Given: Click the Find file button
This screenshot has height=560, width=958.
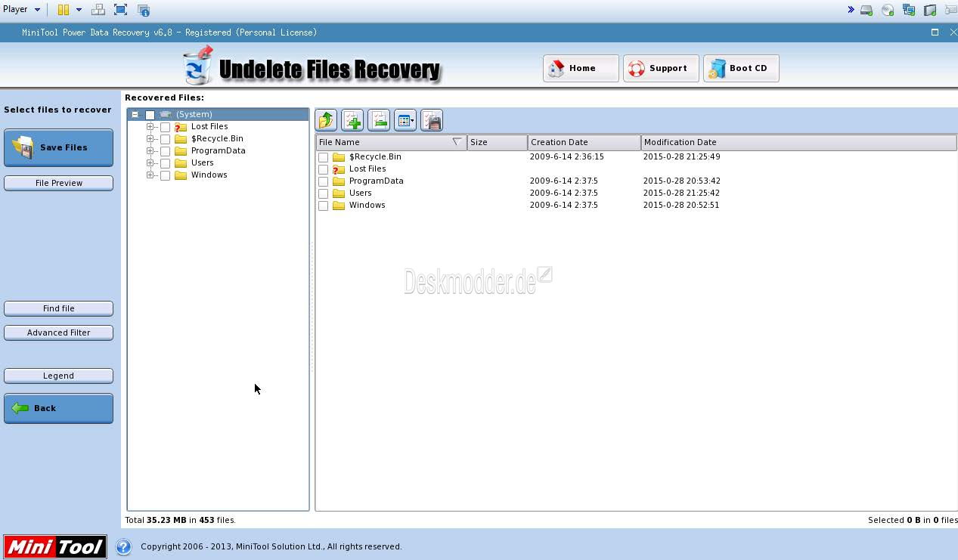Looking at the screenshot, I should [x=58, y=308].
